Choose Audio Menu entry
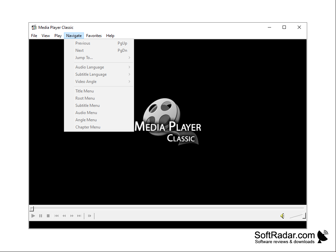This screenshot has height=252, width=336. point(99,113)
